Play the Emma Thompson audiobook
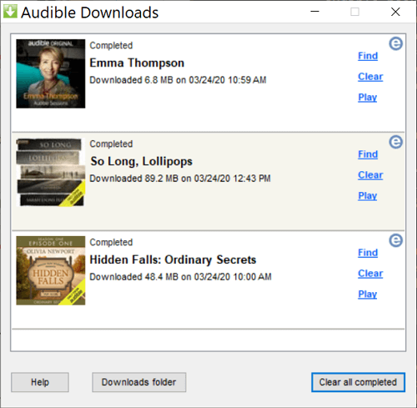Image resolution: width=417 pixels, height=408 pixels. pyautogui.click(x=367, y=98)
